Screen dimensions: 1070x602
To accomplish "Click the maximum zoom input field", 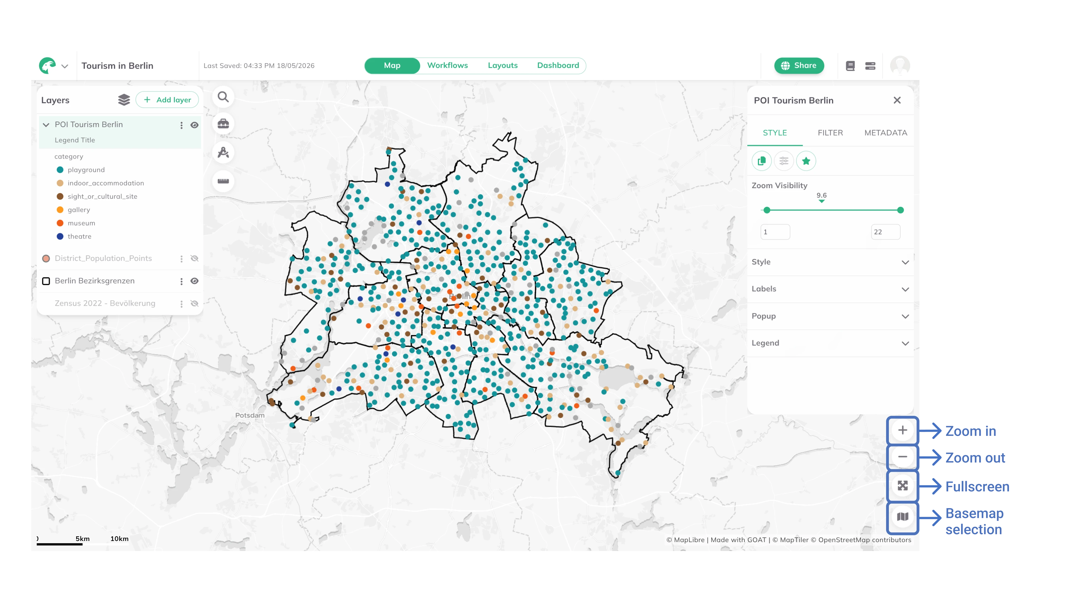I will [x=886, y=232].
